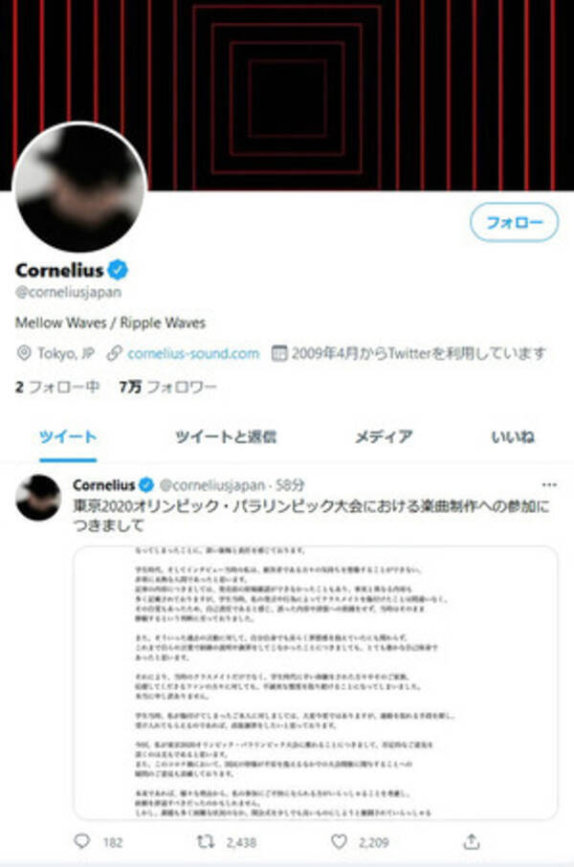View the 7万 フォロワー followers list
The height and width of the screenshot is (867, 574).
[x=167, y=387]
